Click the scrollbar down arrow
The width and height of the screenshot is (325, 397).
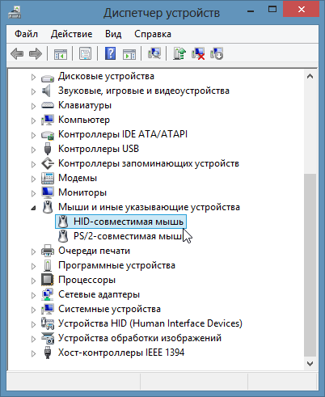point(310,364)
